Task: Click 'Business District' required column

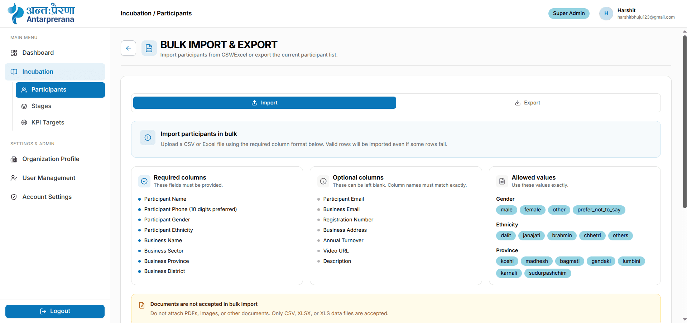Action: [165, 271]
